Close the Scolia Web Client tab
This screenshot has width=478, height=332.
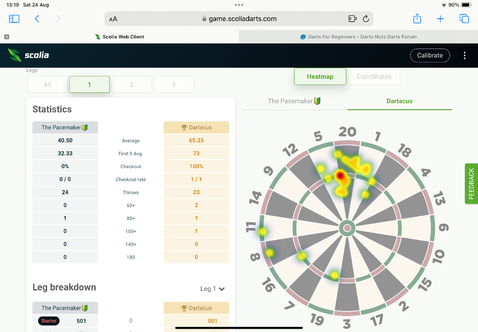(x=7, y=36)
